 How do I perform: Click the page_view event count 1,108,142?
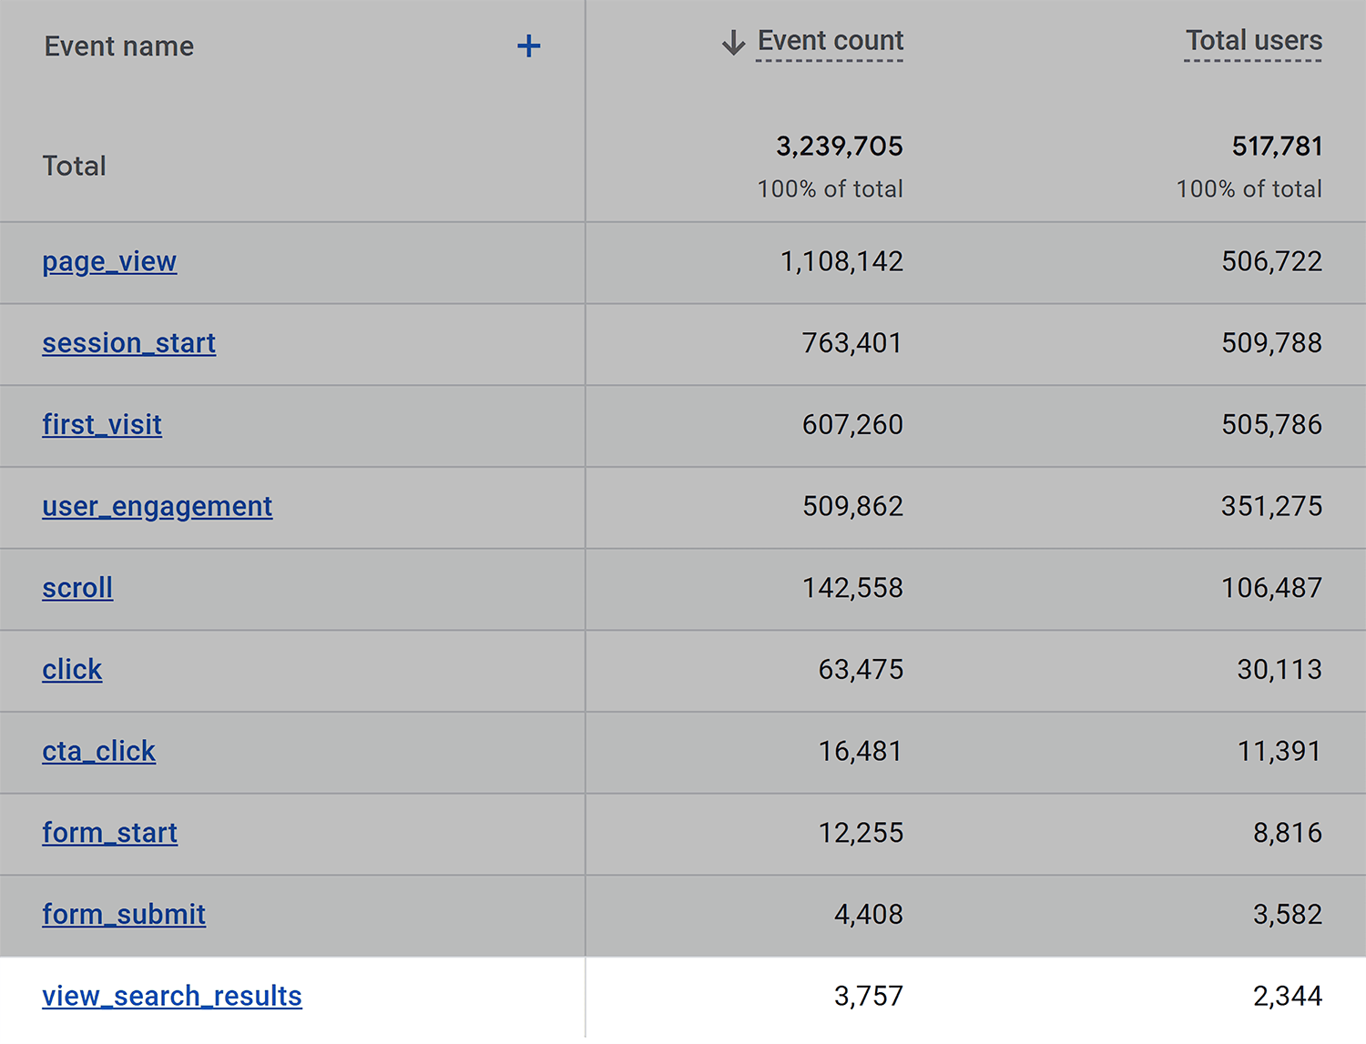click(841, 262)
